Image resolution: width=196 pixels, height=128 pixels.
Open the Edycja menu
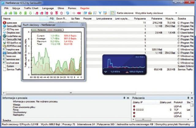click(x=16, y=8)
